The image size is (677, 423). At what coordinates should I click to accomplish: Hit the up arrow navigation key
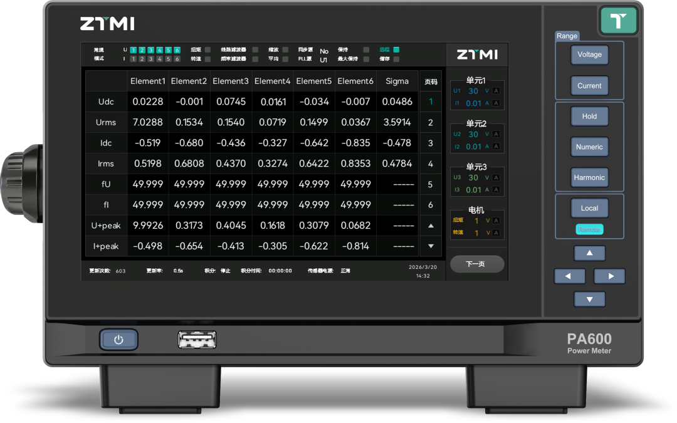(589, 253)
